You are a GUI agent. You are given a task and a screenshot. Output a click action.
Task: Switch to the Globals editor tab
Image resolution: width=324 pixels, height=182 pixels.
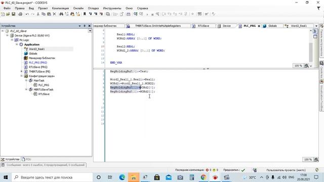click(x=272, y=26)
